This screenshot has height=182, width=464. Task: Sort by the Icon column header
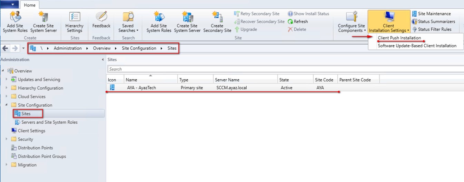[x=115, y=80]
